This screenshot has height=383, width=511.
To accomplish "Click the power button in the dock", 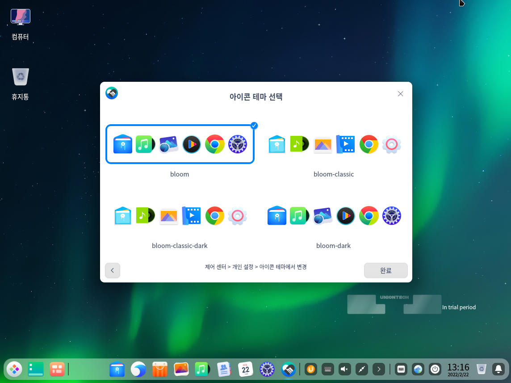I will [x=435, y=369].
